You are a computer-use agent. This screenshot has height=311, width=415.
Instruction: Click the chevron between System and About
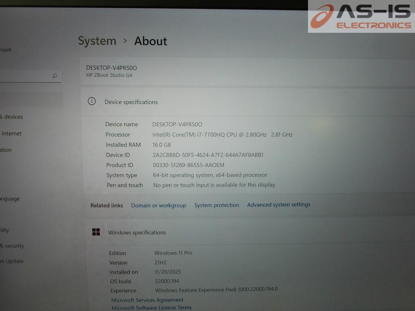coord(125,41)
